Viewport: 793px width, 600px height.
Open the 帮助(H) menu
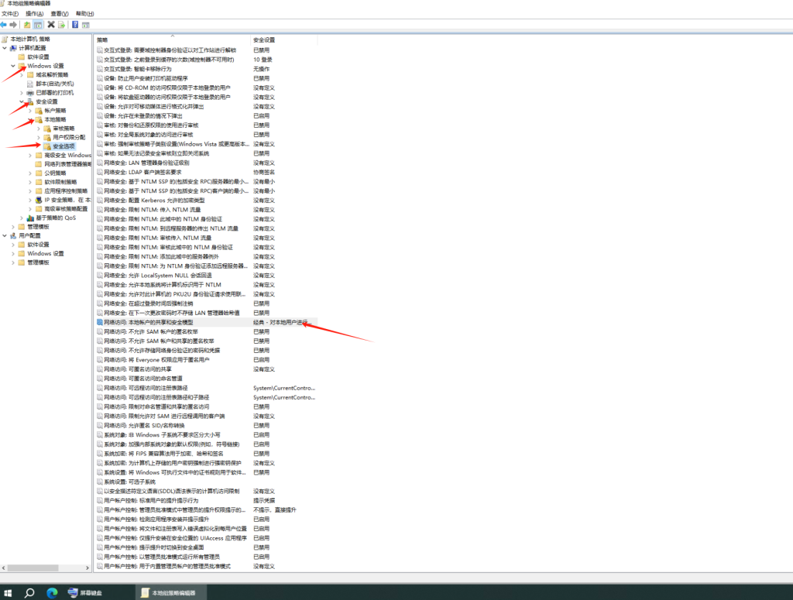[x=84, y=14]
